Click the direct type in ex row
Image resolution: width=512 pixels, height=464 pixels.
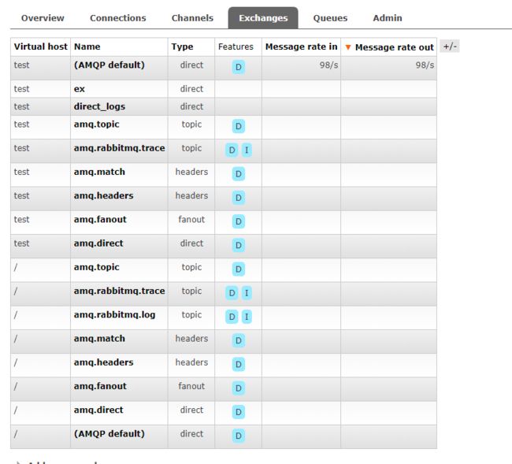(x=191, y=89)
